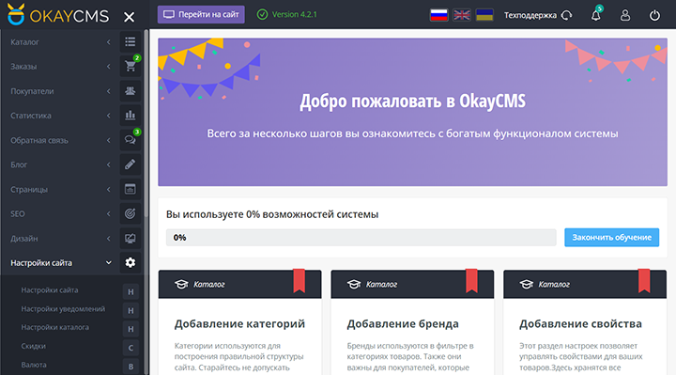The width and height of the screenshot is (676, 375).
Task: Close sidebar with the X icon
Action: (129, 17)
